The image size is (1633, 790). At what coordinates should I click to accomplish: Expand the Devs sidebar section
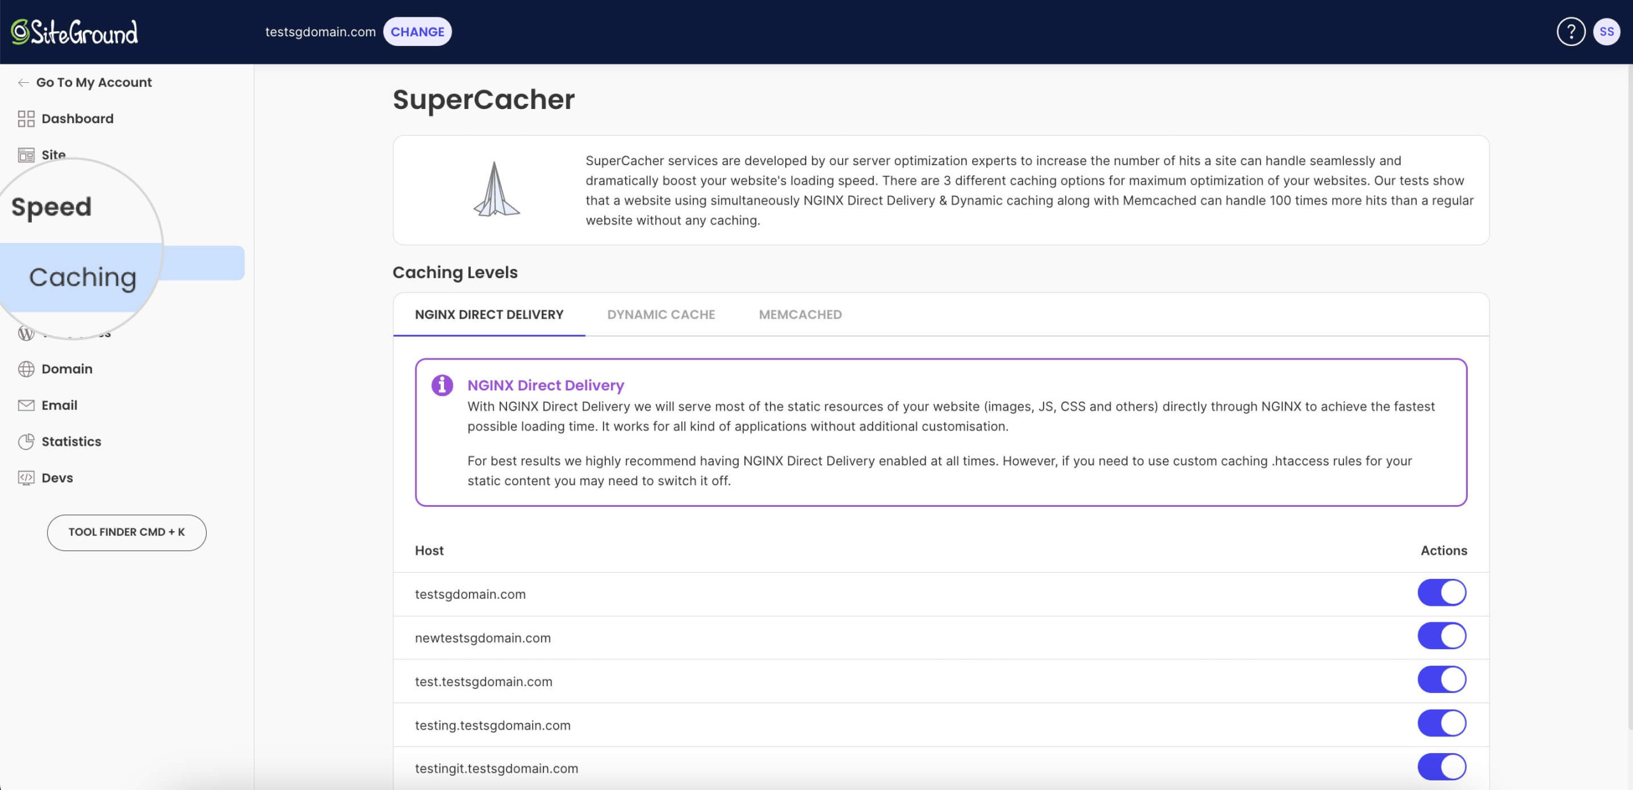click(x=57, y=478)
